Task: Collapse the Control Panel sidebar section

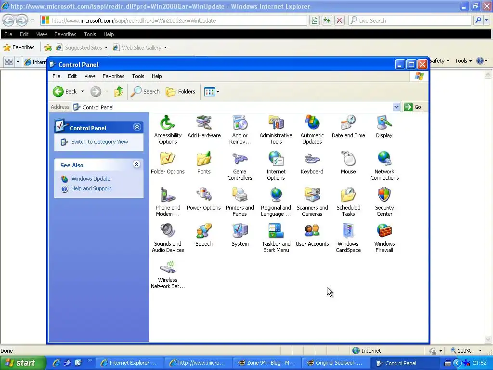Action: coord(137,127)
